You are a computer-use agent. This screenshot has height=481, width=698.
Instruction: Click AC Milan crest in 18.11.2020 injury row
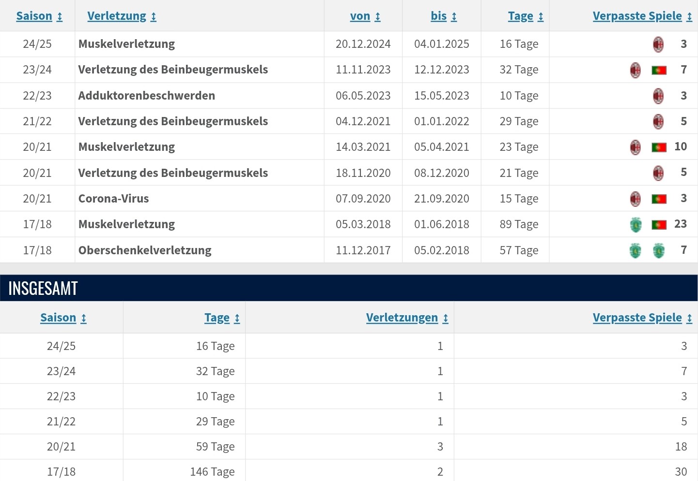[x=658, y=173]
